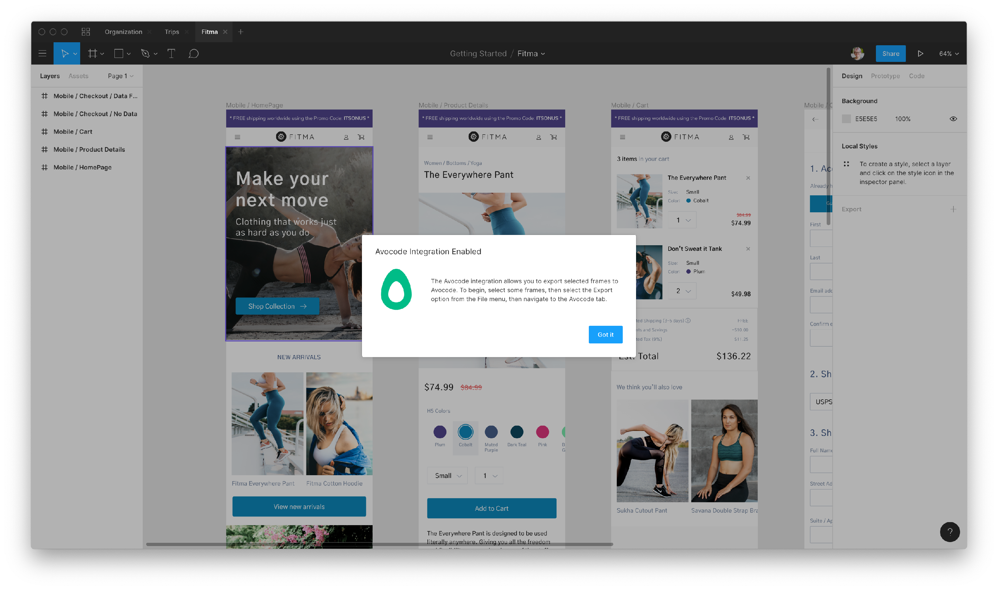The image size is (998, 590).
Task: Select the Layers panel tab
Action: 50,76
